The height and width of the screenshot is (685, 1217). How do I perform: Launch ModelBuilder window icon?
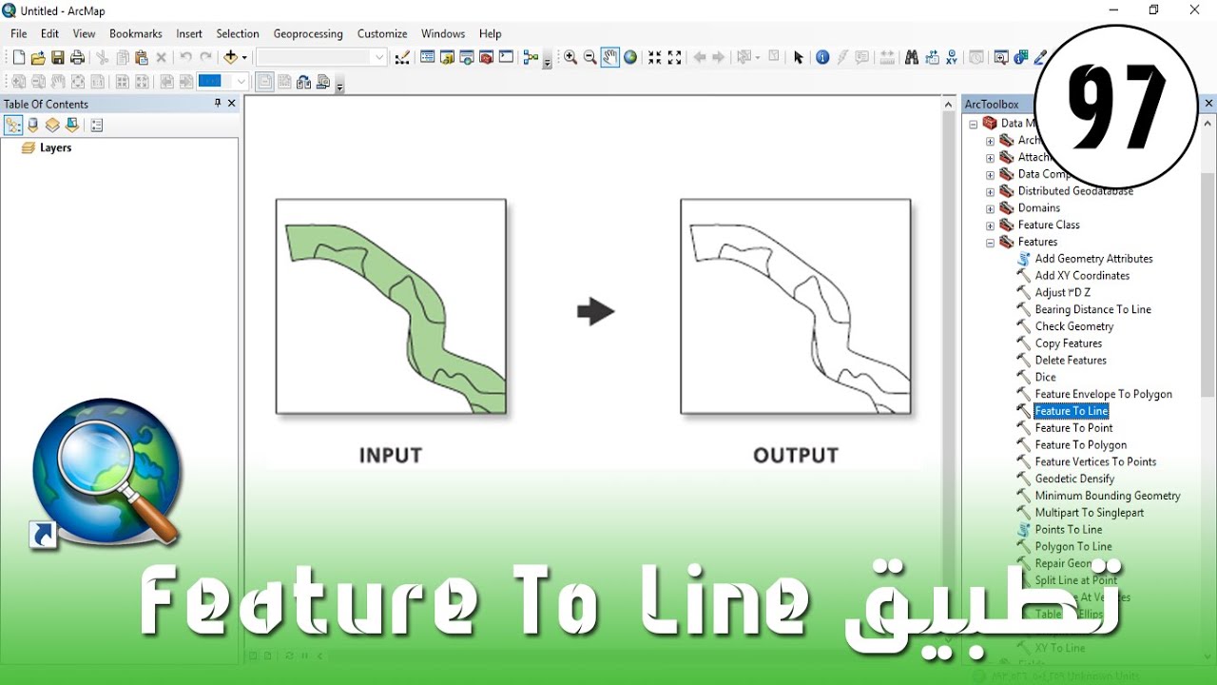531,58
